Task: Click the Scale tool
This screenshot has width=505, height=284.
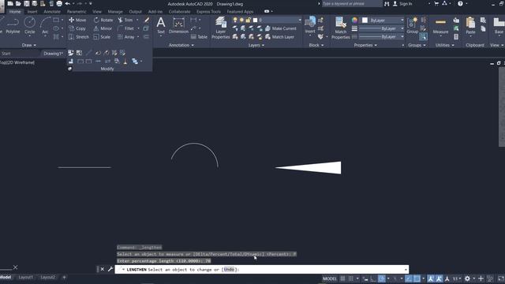Action: tap(102, 37)
